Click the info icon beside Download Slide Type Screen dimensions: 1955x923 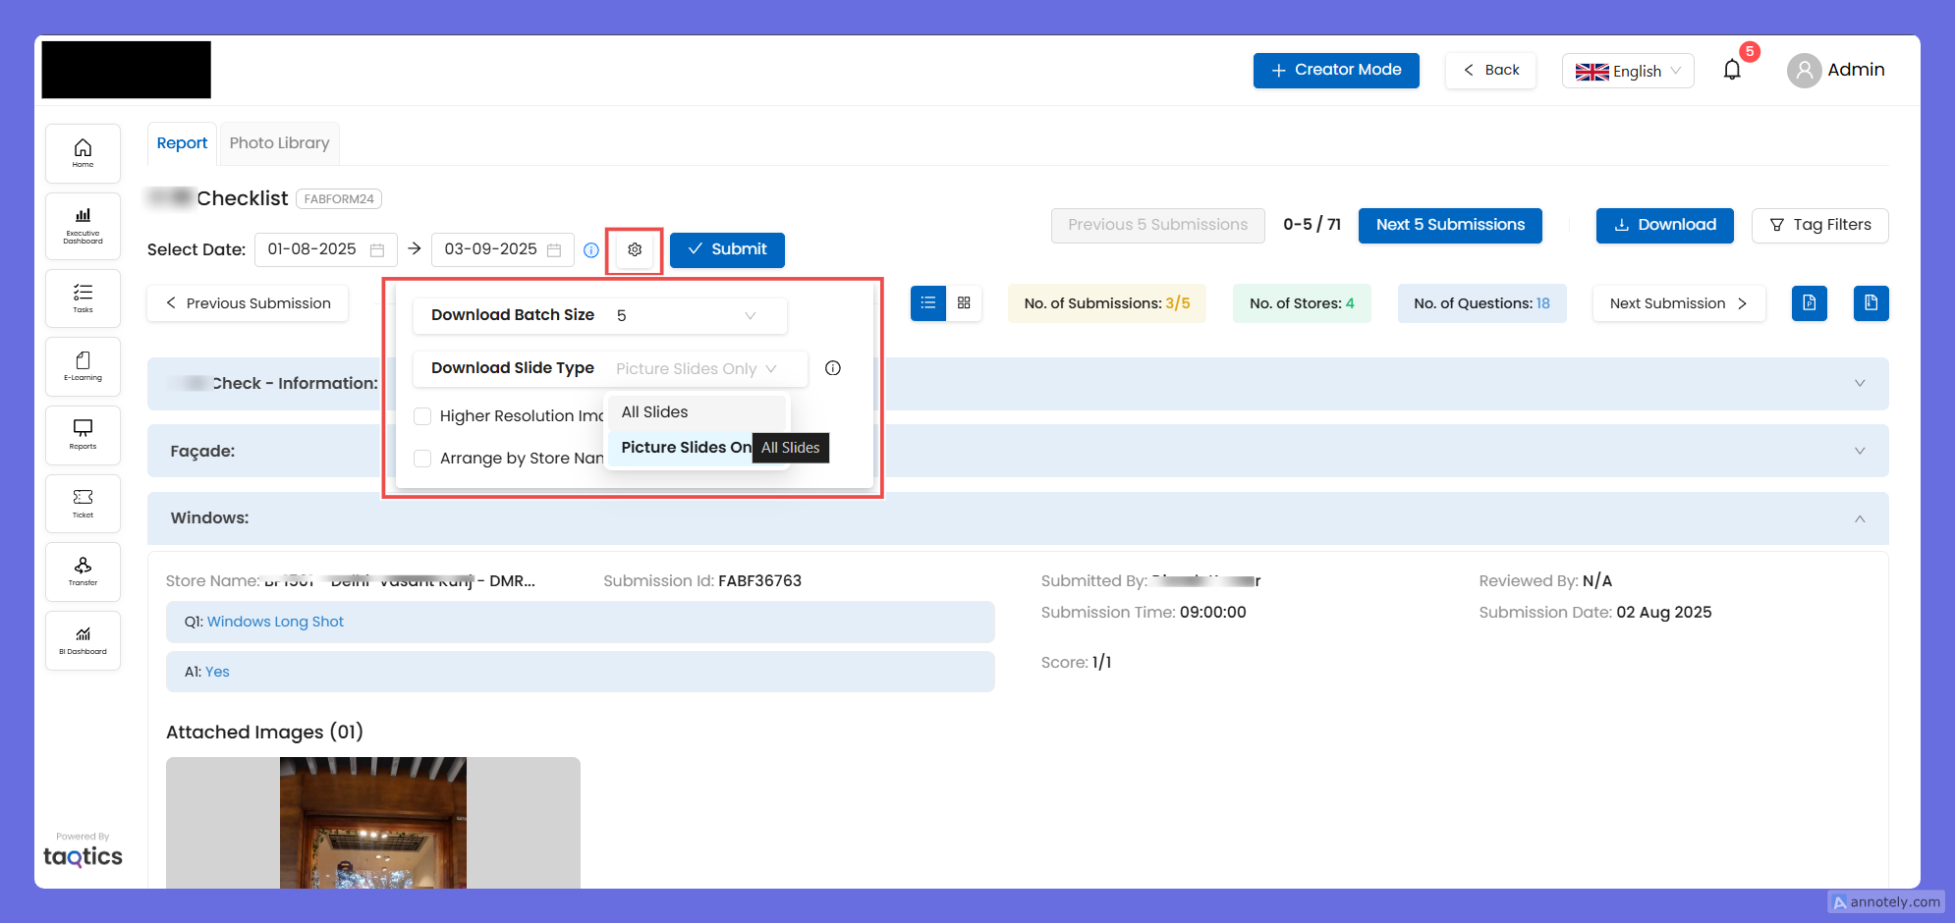click(833, 368)
